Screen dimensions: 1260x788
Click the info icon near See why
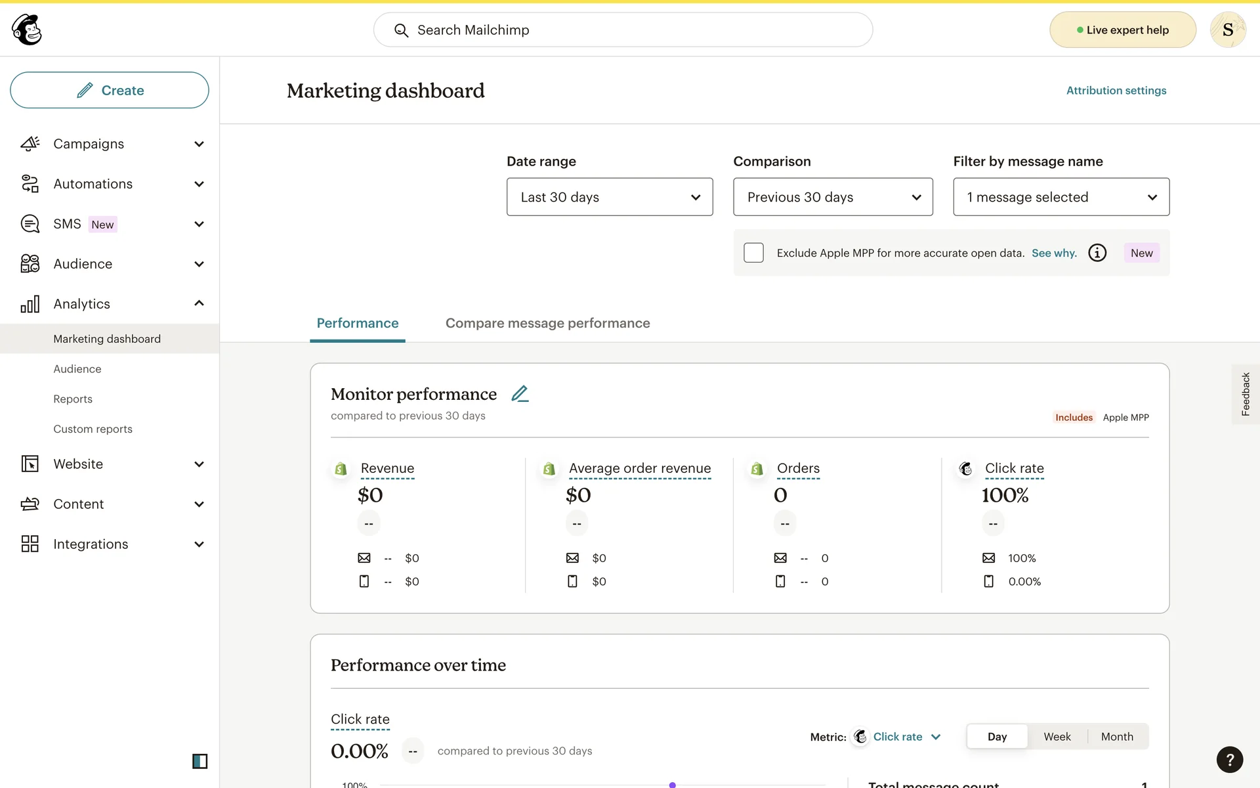coord(1097,253)
